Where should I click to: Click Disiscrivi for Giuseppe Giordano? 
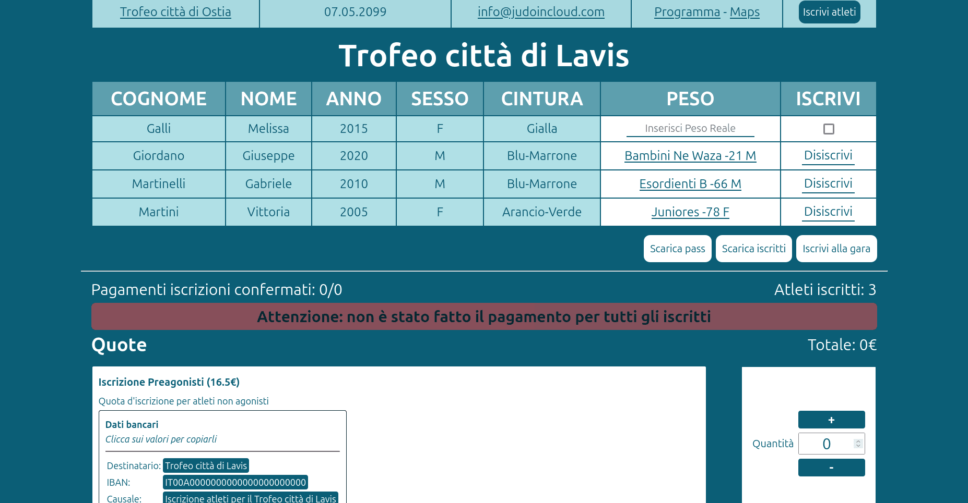828,156
